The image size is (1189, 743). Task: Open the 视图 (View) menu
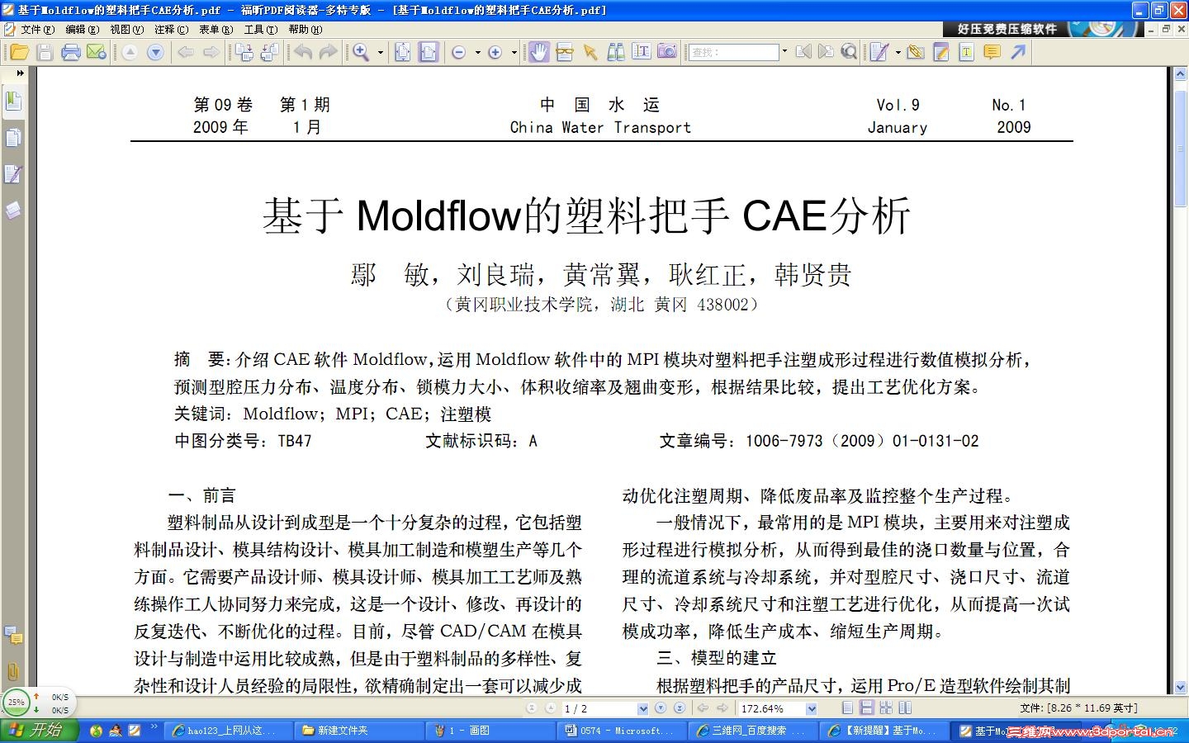(126, 29)
